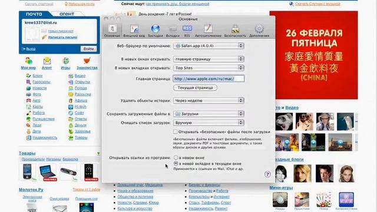Expand the green arrow beside Товары heading

click(98, 153)
